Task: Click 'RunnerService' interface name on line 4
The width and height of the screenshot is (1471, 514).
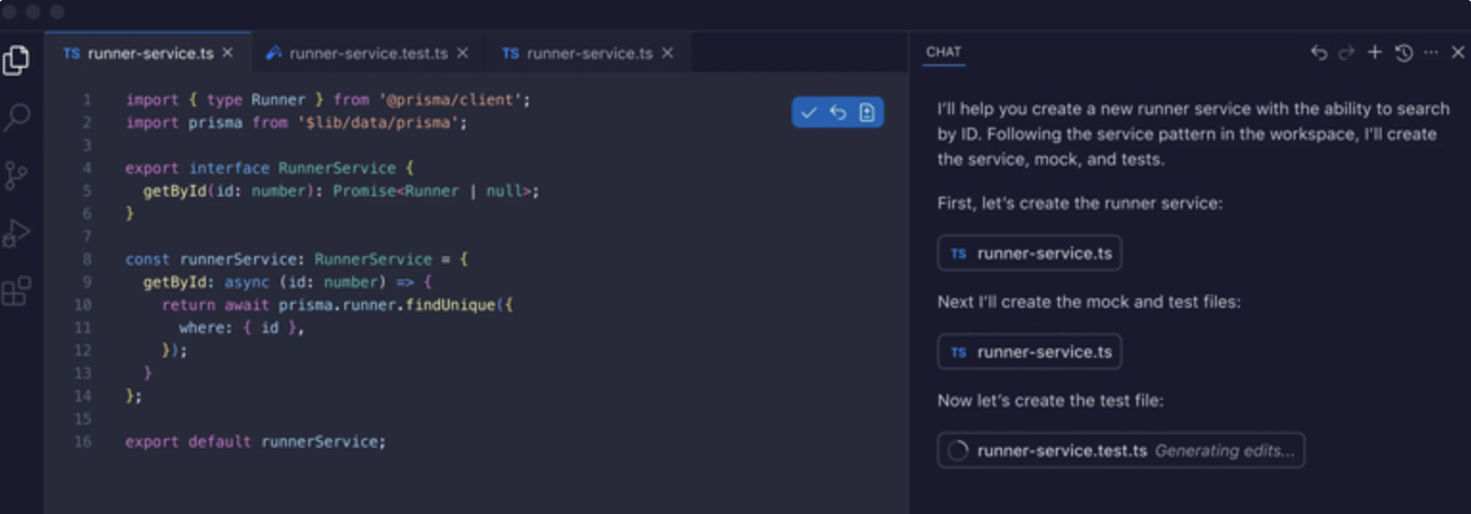Action: pos(338,168)
